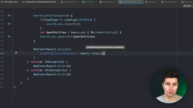Click the suspend call gutter icon on line 45

tap(9, 15)
